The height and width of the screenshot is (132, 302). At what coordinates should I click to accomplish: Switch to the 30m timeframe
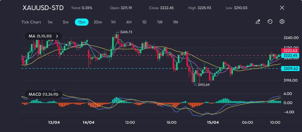point(98,22)
